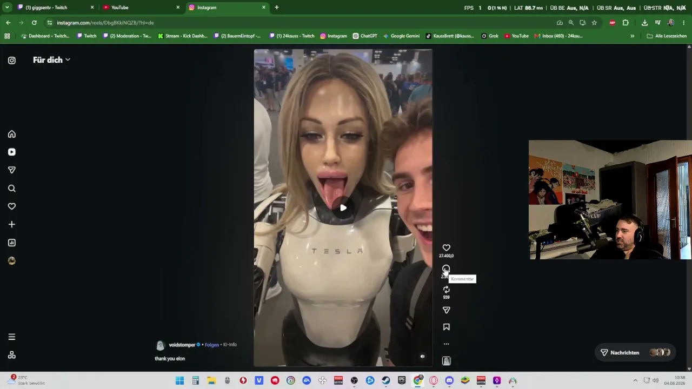Open Instagram search from the sidebar

pos(12,189)
